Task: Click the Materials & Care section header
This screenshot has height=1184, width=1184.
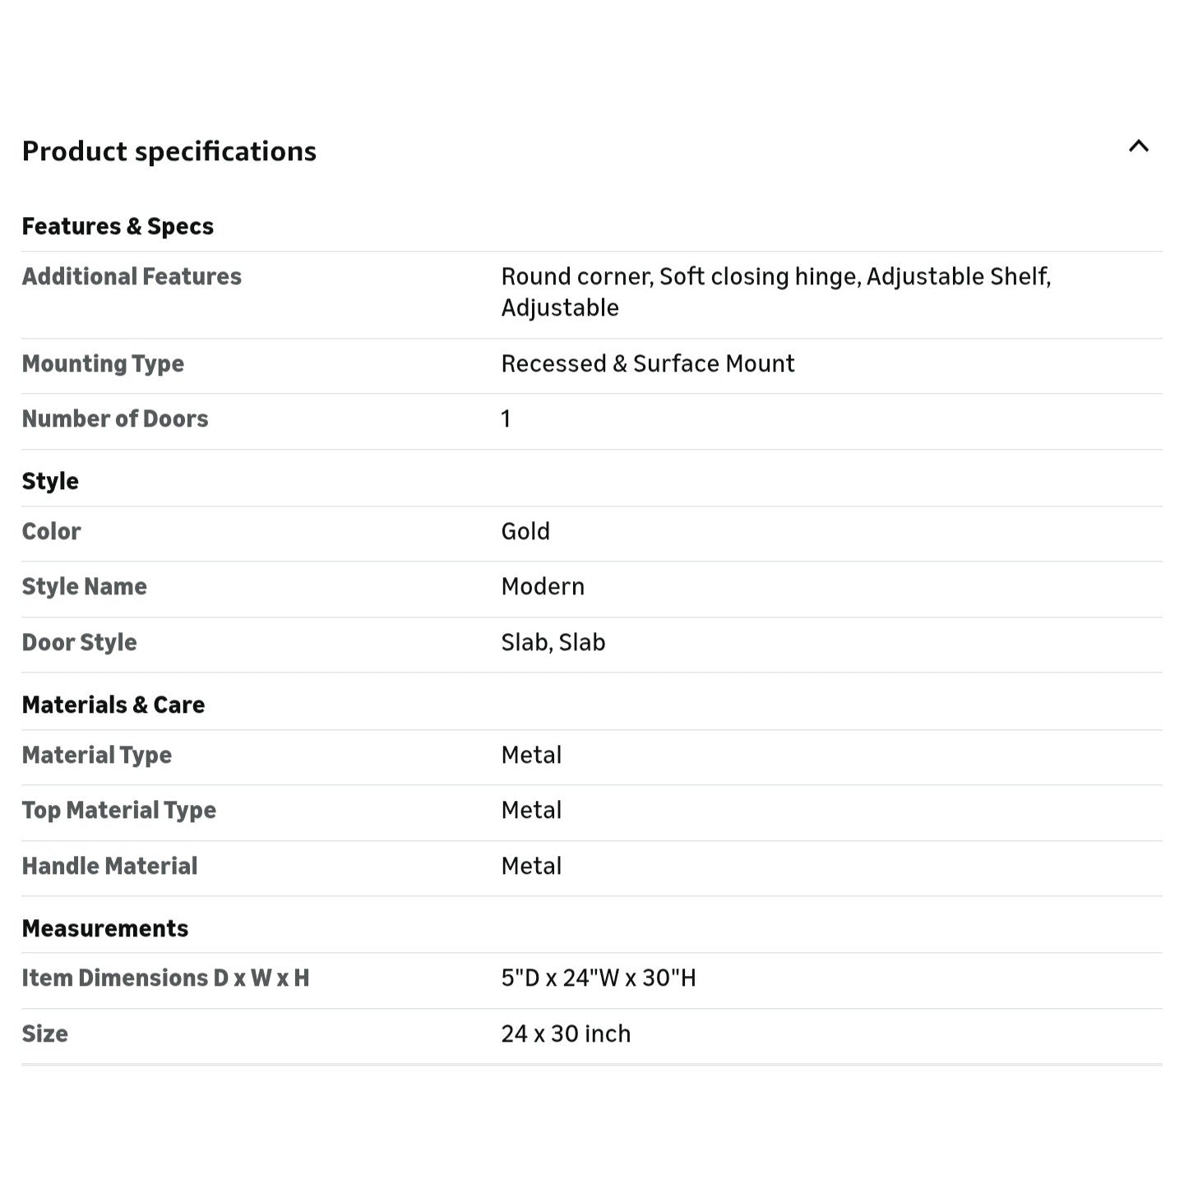Action: [113, 705]
